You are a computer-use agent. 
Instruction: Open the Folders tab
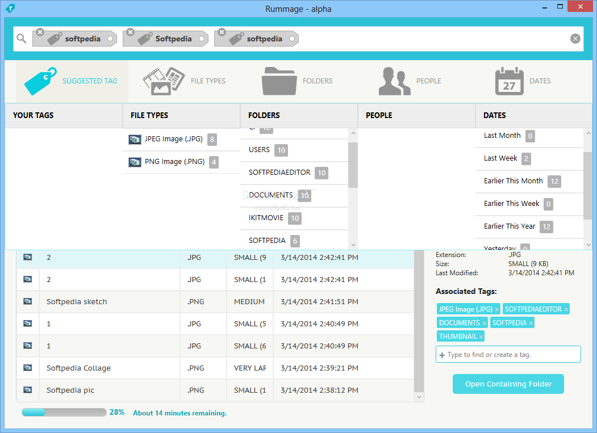[297, 81]
